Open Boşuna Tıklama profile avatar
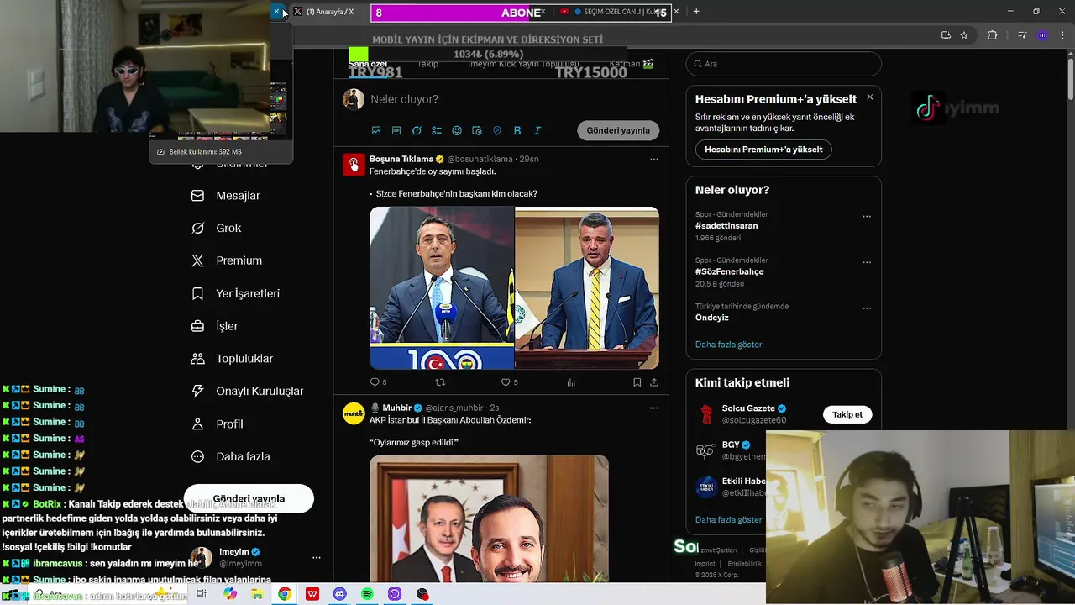 pyautogui.click(x=354, y=164)
